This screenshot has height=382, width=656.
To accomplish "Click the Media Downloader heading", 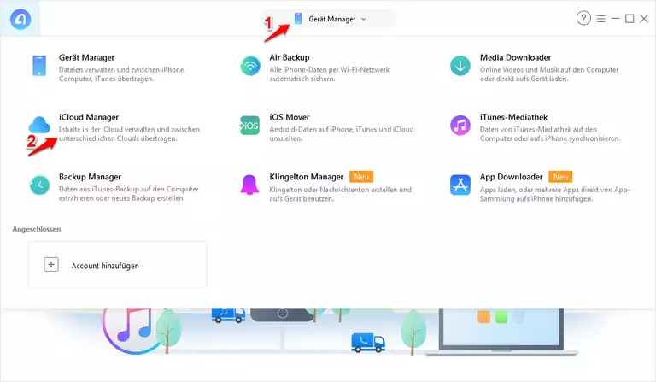I will (515, 57).
